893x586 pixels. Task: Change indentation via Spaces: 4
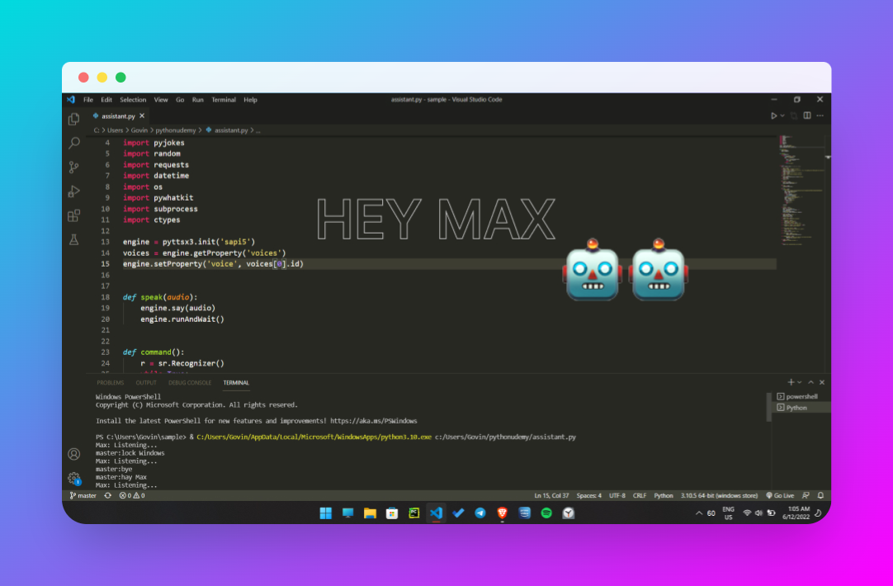(x=589, y=495)
